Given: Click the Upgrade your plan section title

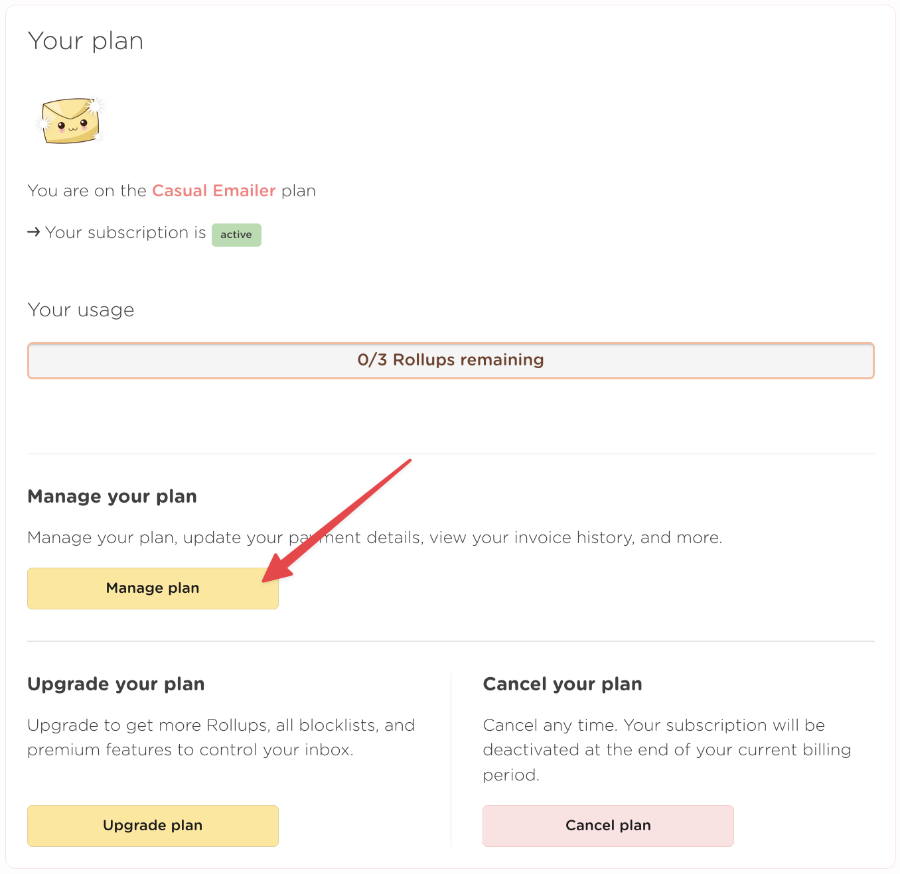Looking at the screenshot, I should coord(115,684).
